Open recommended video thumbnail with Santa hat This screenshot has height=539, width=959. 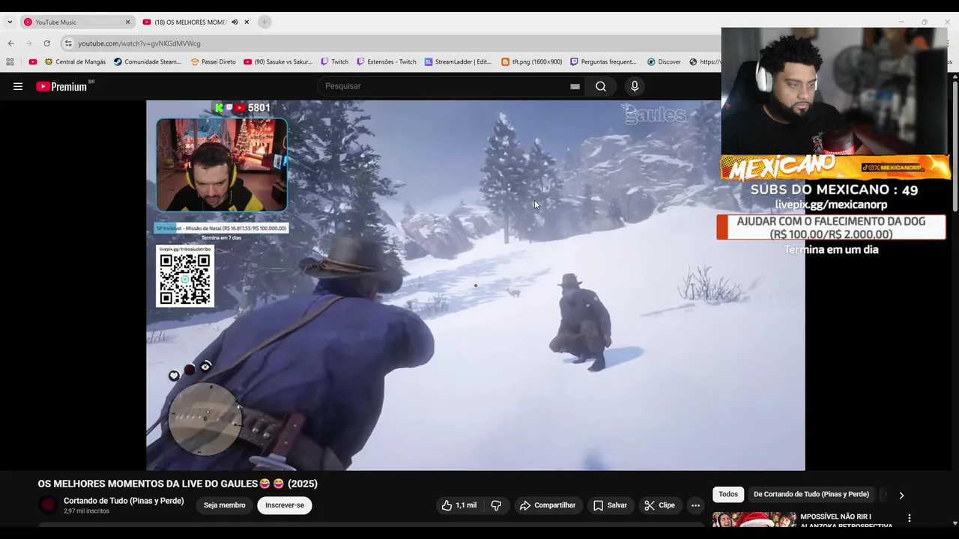tap(754, 520)
